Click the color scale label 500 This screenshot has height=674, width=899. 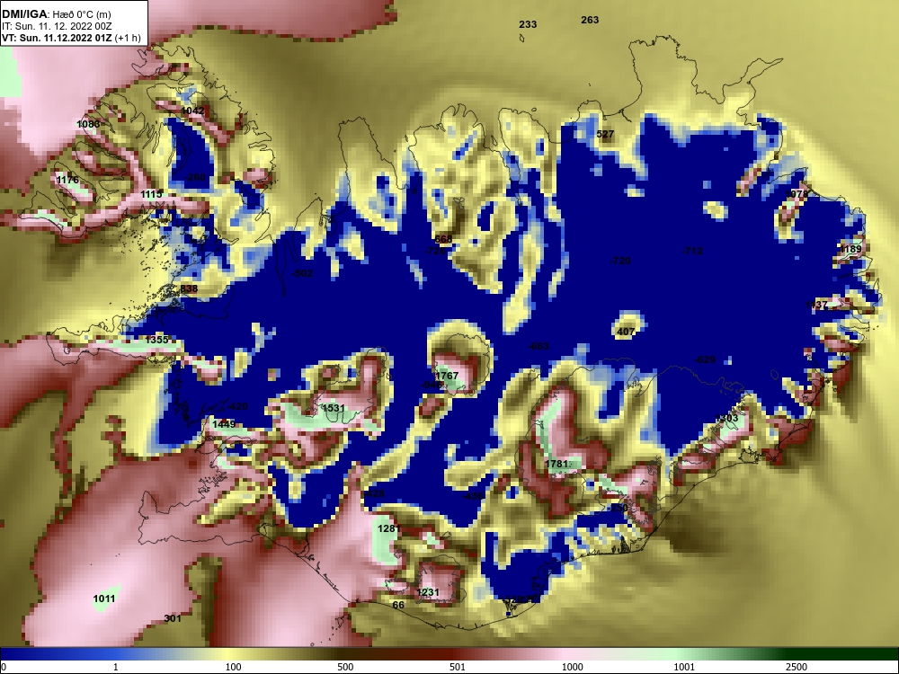345,667
